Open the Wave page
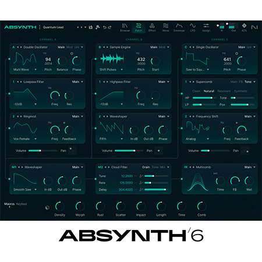This screenshot has width=262, height=262. [165, 27]
